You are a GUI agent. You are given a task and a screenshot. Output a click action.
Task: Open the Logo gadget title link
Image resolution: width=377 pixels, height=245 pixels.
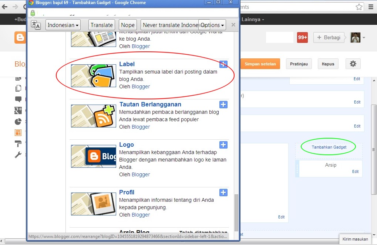pos(127,144)
